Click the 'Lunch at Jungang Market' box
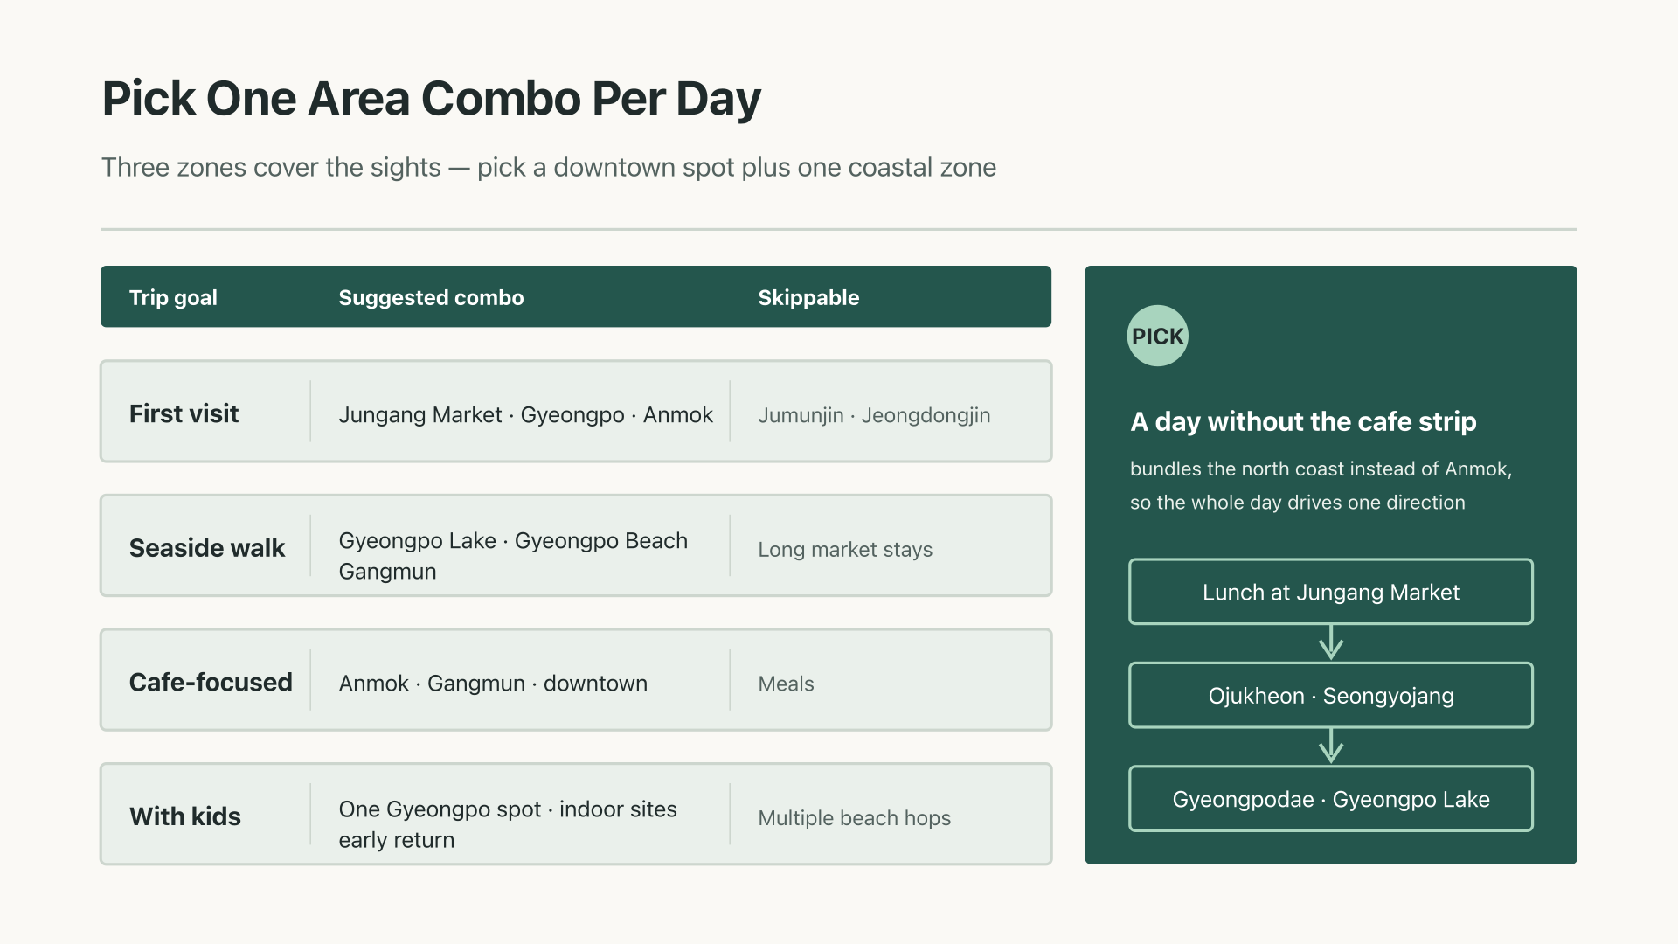1678x944 pixels. click(1331, 592)
